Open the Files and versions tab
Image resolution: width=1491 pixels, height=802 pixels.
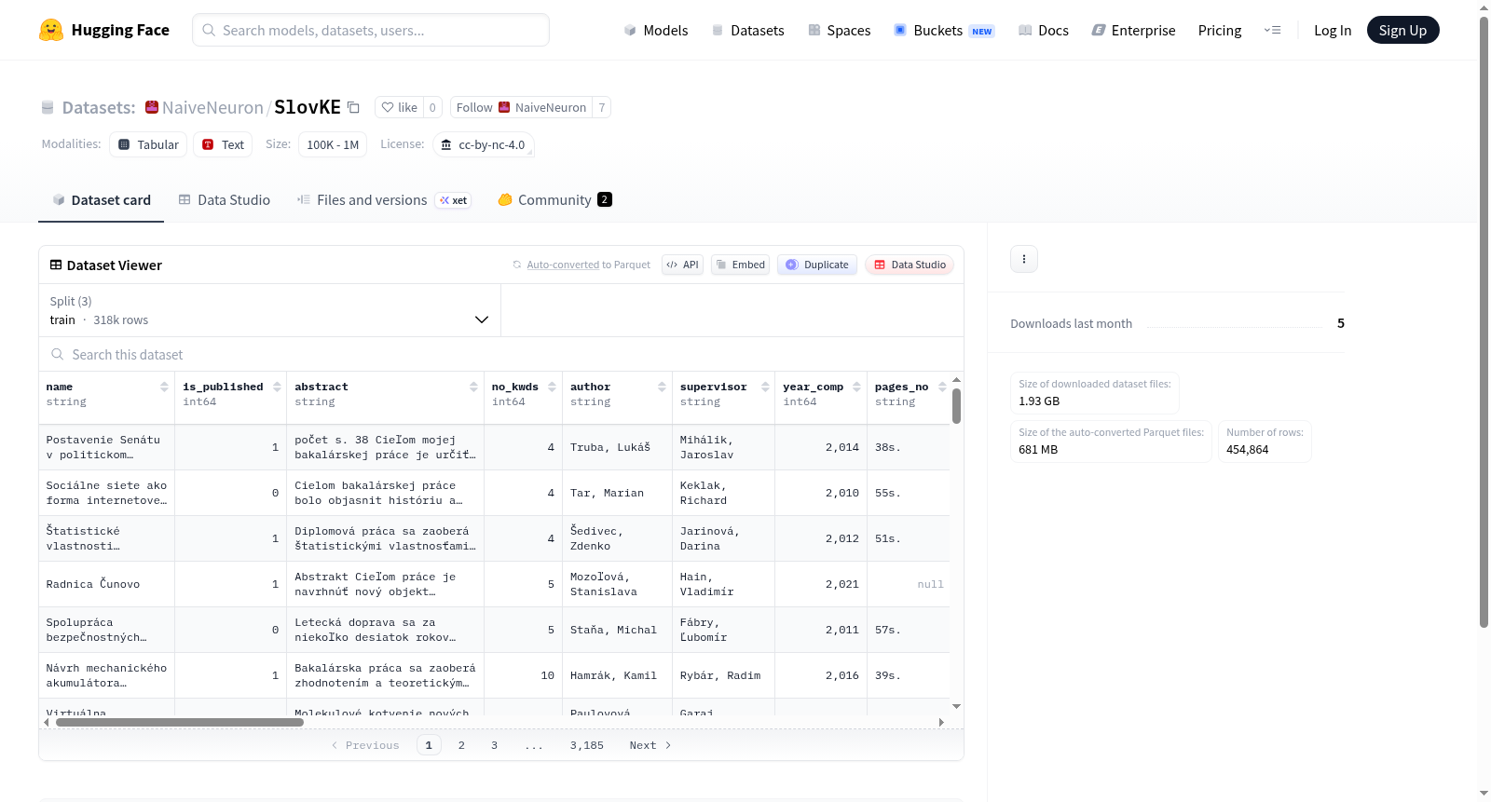(x=384, y=200)
